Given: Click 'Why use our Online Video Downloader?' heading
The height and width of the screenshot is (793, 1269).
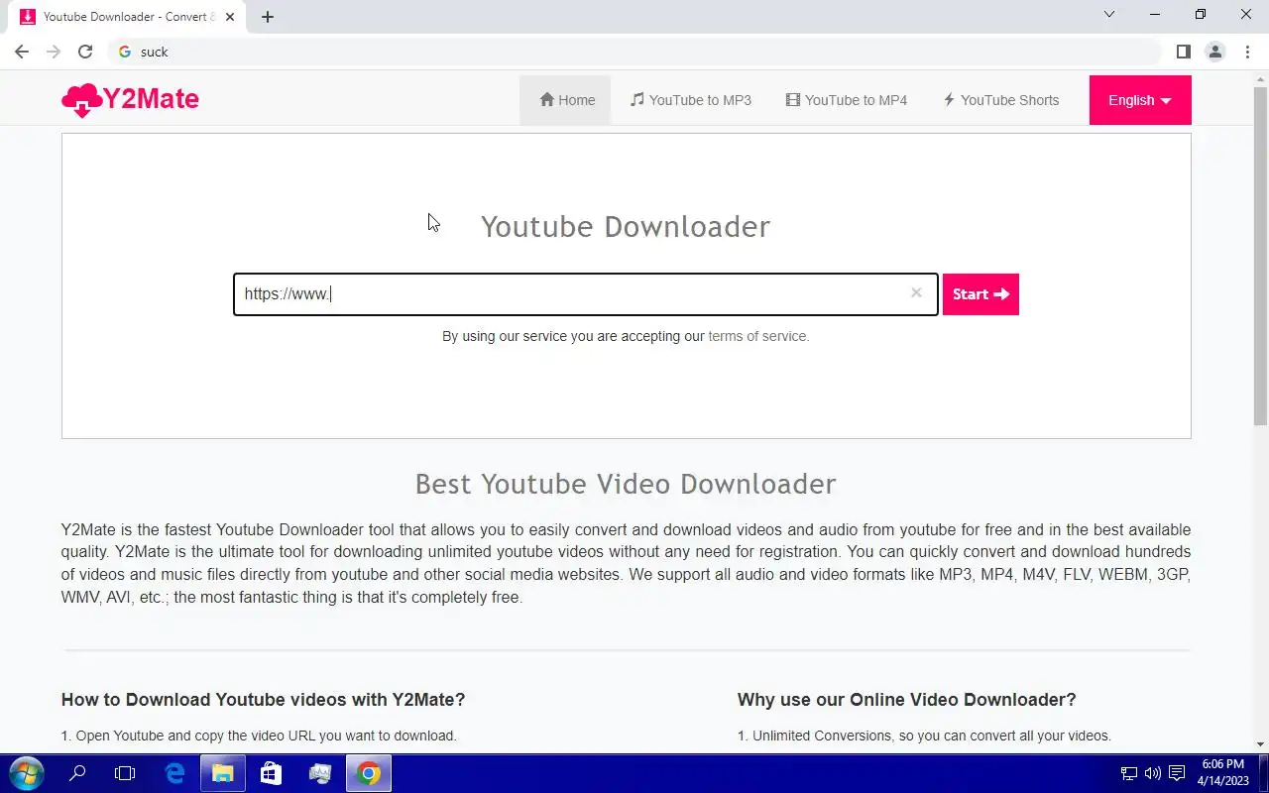Looking at the screenshot, I should [x=906, y=700].
